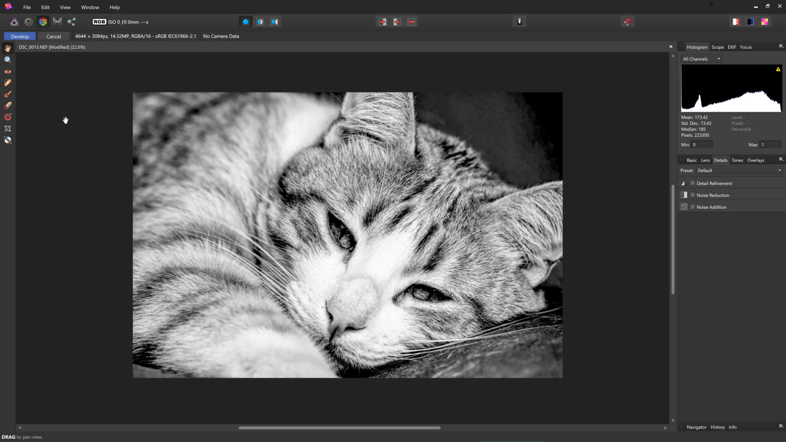Select the Red Eye Removal tool
The height and width of the screenshot is (442, 786).
(x=8, y=72)
